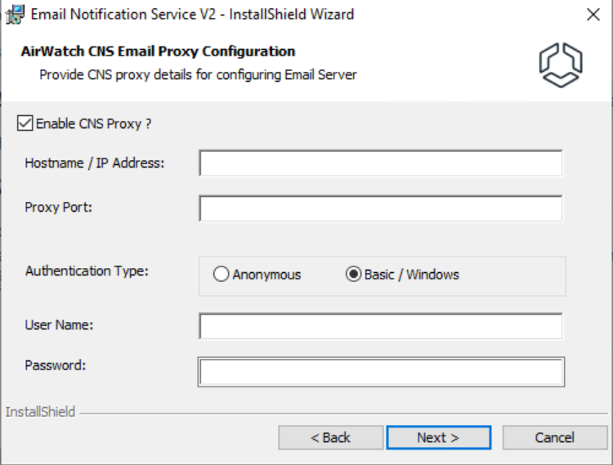The height and width of the screenshot is (465, 613).
Task: Click the AirWatch logo in header
Action: [x=561, y=65]
